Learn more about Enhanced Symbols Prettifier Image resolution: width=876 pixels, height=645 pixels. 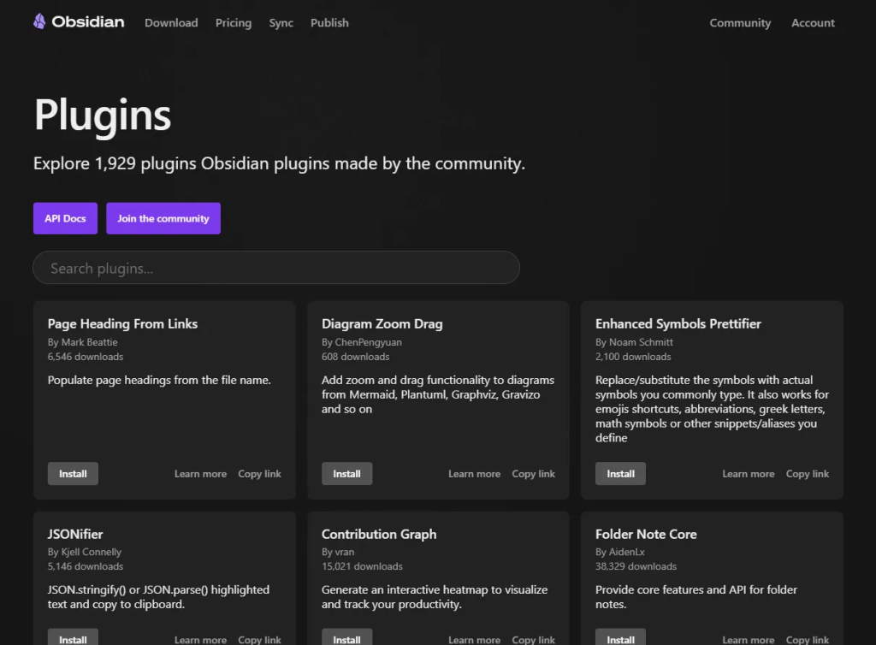tap(748, 474)
